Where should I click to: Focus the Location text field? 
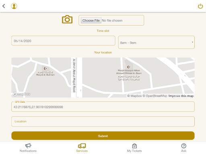[x=103, y=122]
